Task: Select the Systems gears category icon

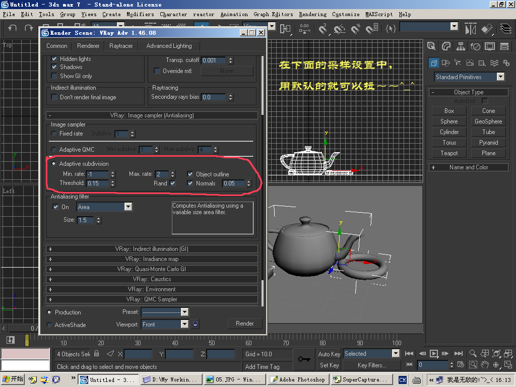Action: coord(506,63)
